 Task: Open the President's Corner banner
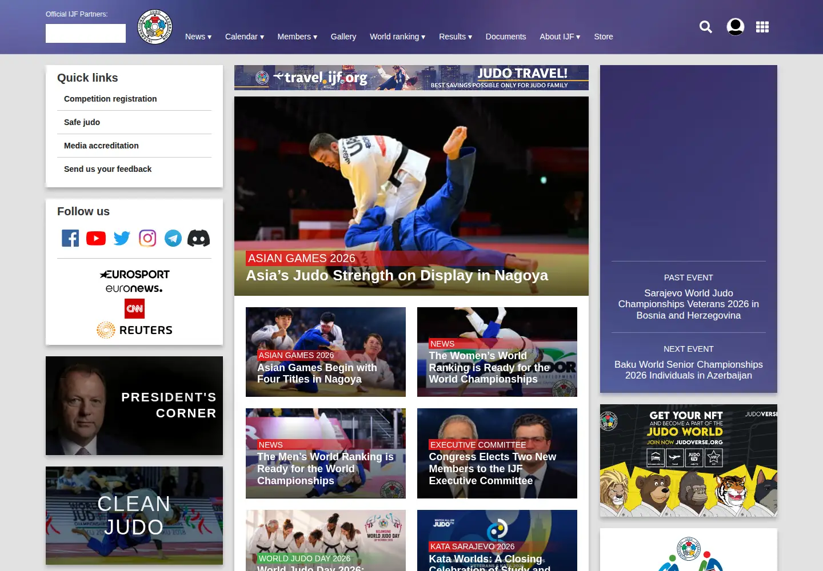[134, 405]
